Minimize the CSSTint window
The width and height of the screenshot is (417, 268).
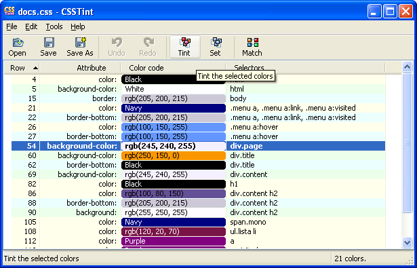374,12
